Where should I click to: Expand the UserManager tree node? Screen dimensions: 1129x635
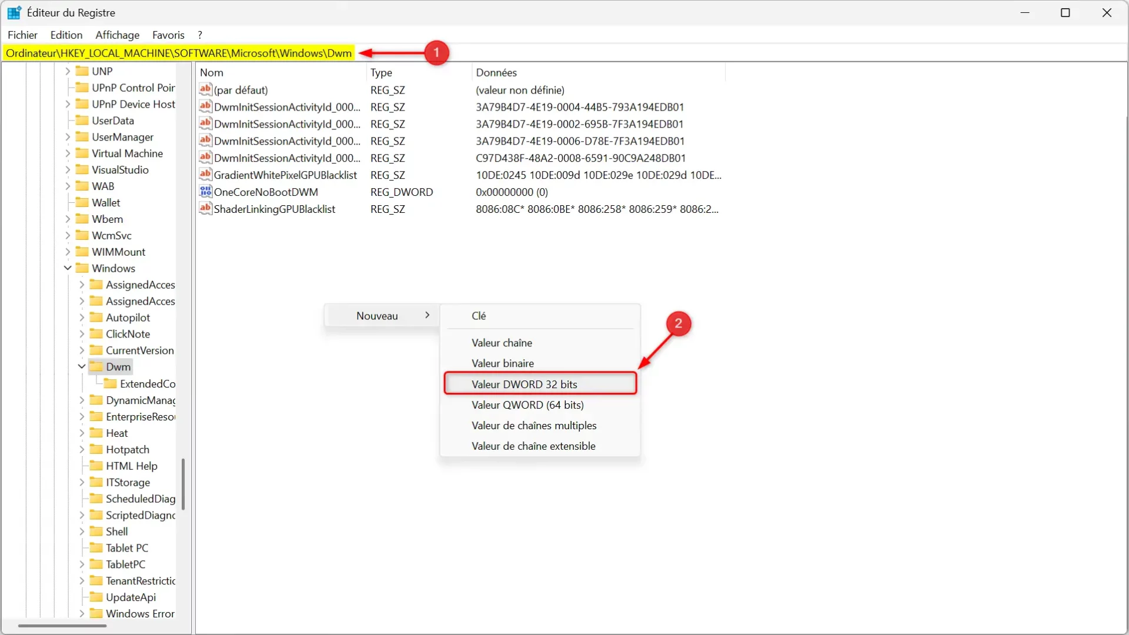pos(68,137)
